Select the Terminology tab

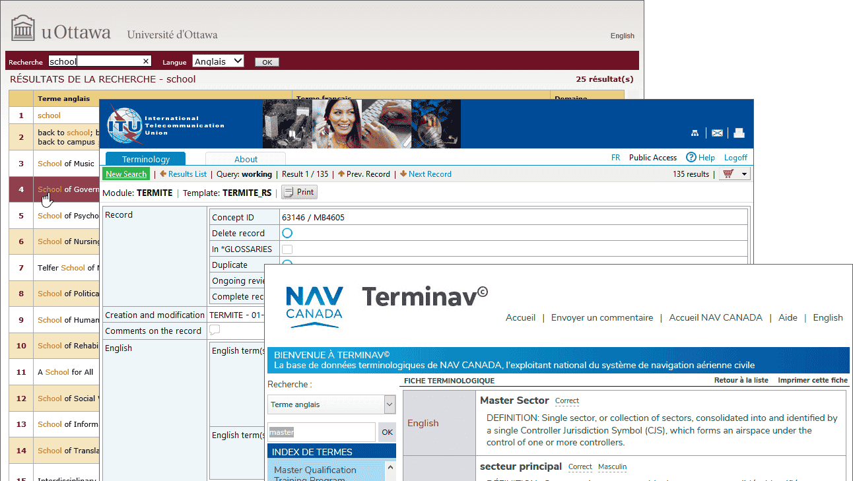(146, 159)
